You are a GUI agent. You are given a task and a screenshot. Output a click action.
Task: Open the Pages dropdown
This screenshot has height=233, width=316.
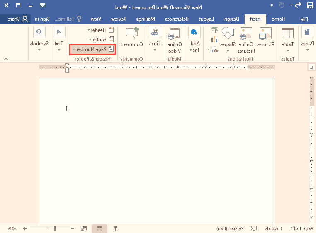[x=307, y=39]
